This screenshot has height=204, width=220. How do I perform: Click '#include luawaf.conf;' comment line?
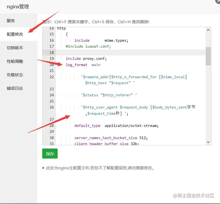tap(88, 47)
